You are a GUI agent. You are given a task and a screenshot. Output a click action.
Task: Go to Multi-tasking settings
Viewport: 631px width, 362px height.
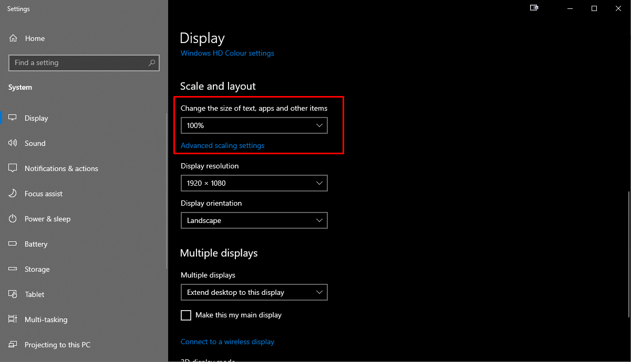tap(46, 320)
